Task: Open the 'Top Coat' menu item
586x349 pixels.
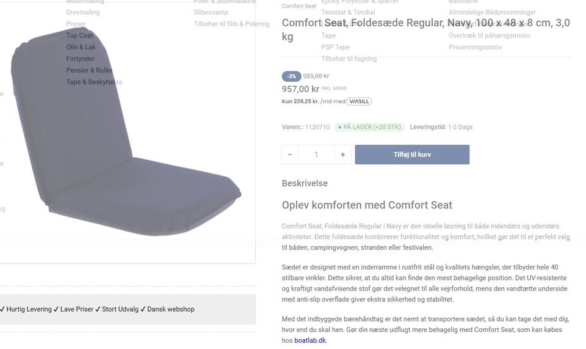Action: click(80, 35)
